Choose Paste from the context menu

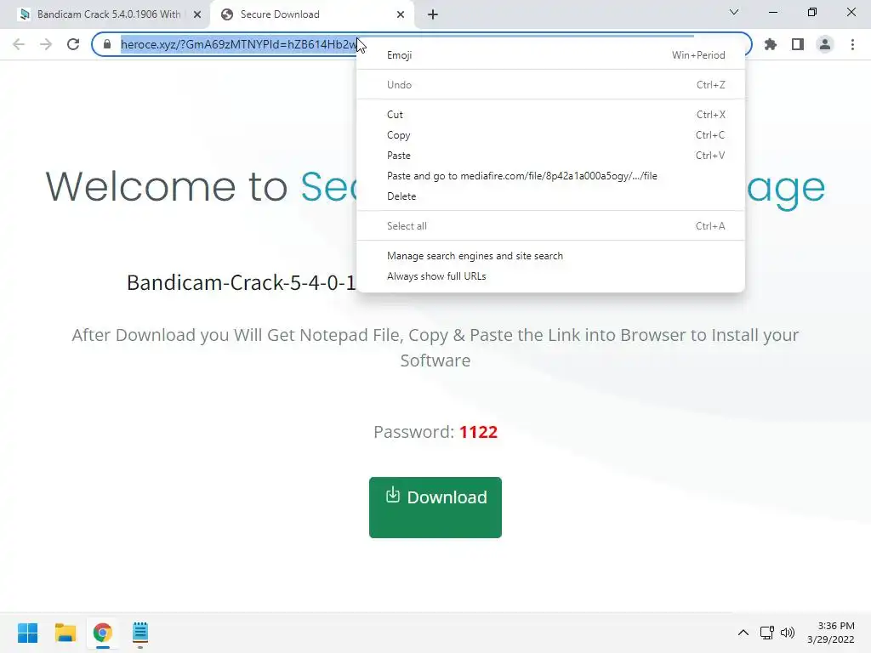(x=550, y=156)
